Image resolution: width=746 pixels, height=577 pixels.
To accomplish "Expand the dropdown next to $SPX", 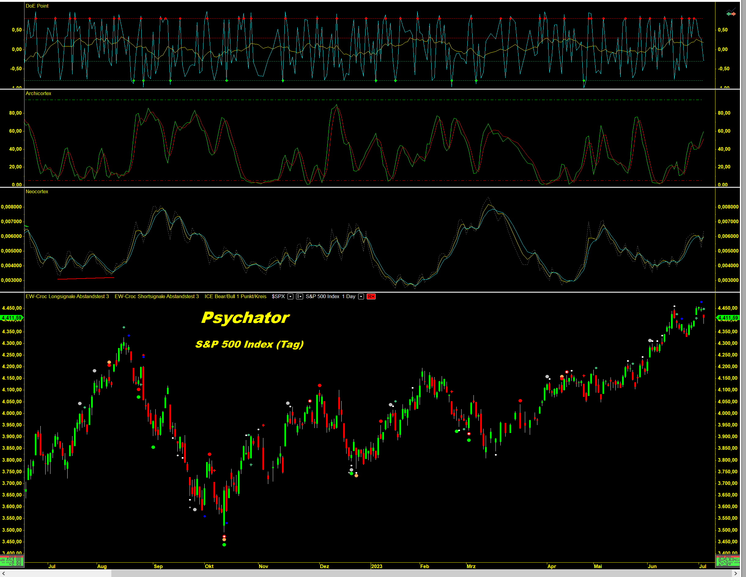I will (290, 296).
